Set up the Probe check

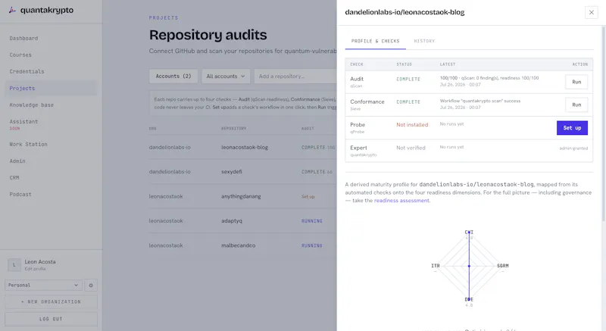(572, 128)
